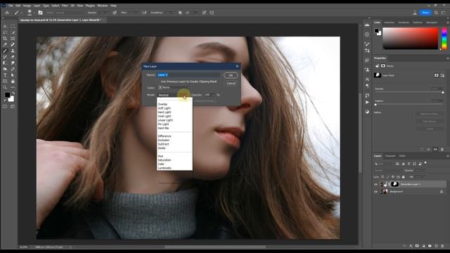
Task: Open Layers panel Opacity dropdown
Action: pos(424,170)
